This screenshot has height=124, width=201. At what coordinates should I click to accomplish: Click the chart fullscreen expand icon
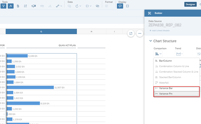[x=131, y=33]
